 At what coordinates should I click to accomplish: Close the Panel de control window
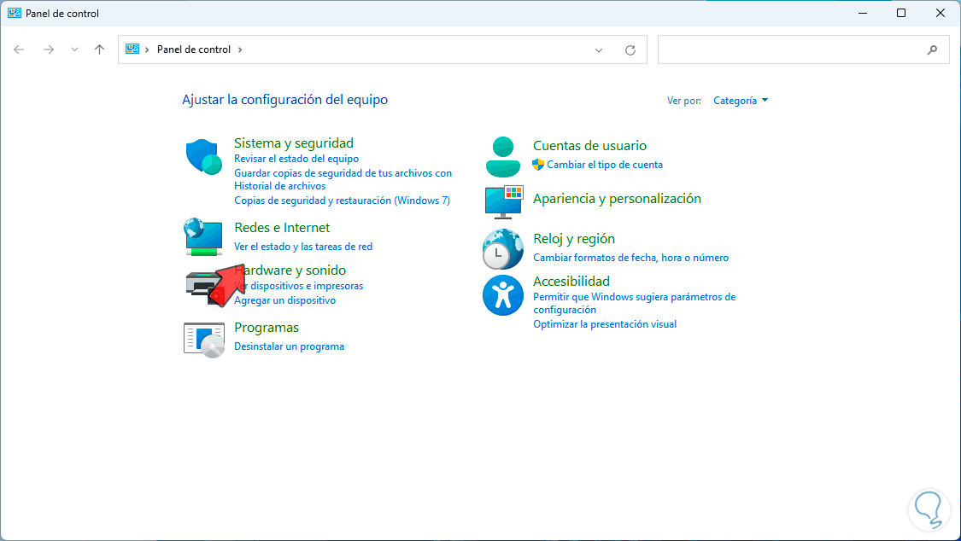click(940, 13)
